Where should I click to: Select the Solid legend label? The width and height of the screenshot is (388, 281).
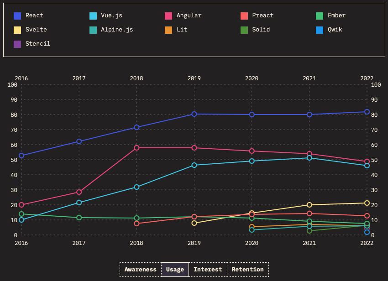coord(261,30)
